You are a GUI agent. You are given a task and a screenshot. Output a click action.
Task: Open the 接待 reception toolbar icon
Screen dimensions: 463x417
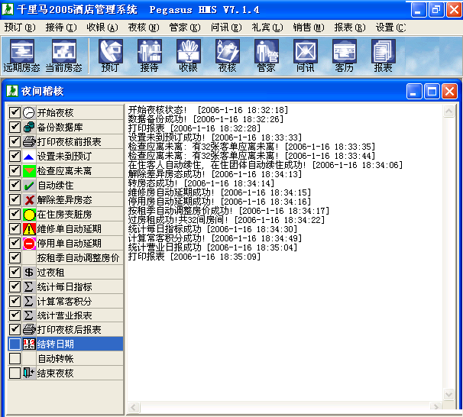[150, 56]
